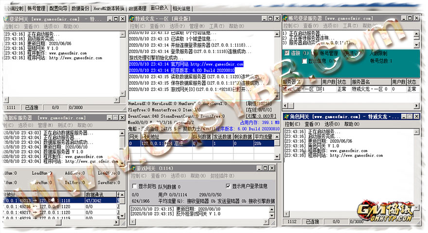428x233 pixels.
Task: Click right scroll arrow in 帐号登录服务器 server list
Action: coord(417,105)
